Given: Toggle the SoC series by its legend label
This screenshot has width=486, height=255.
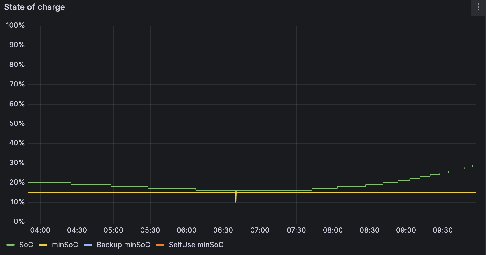Looking at the screenshot, I should pos(26,245).
